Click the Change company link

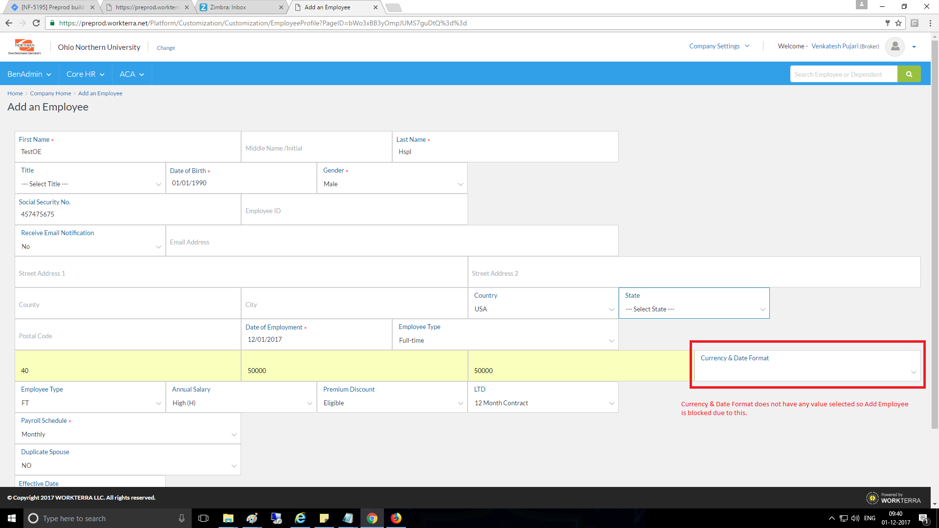click(x=166, y=48)
